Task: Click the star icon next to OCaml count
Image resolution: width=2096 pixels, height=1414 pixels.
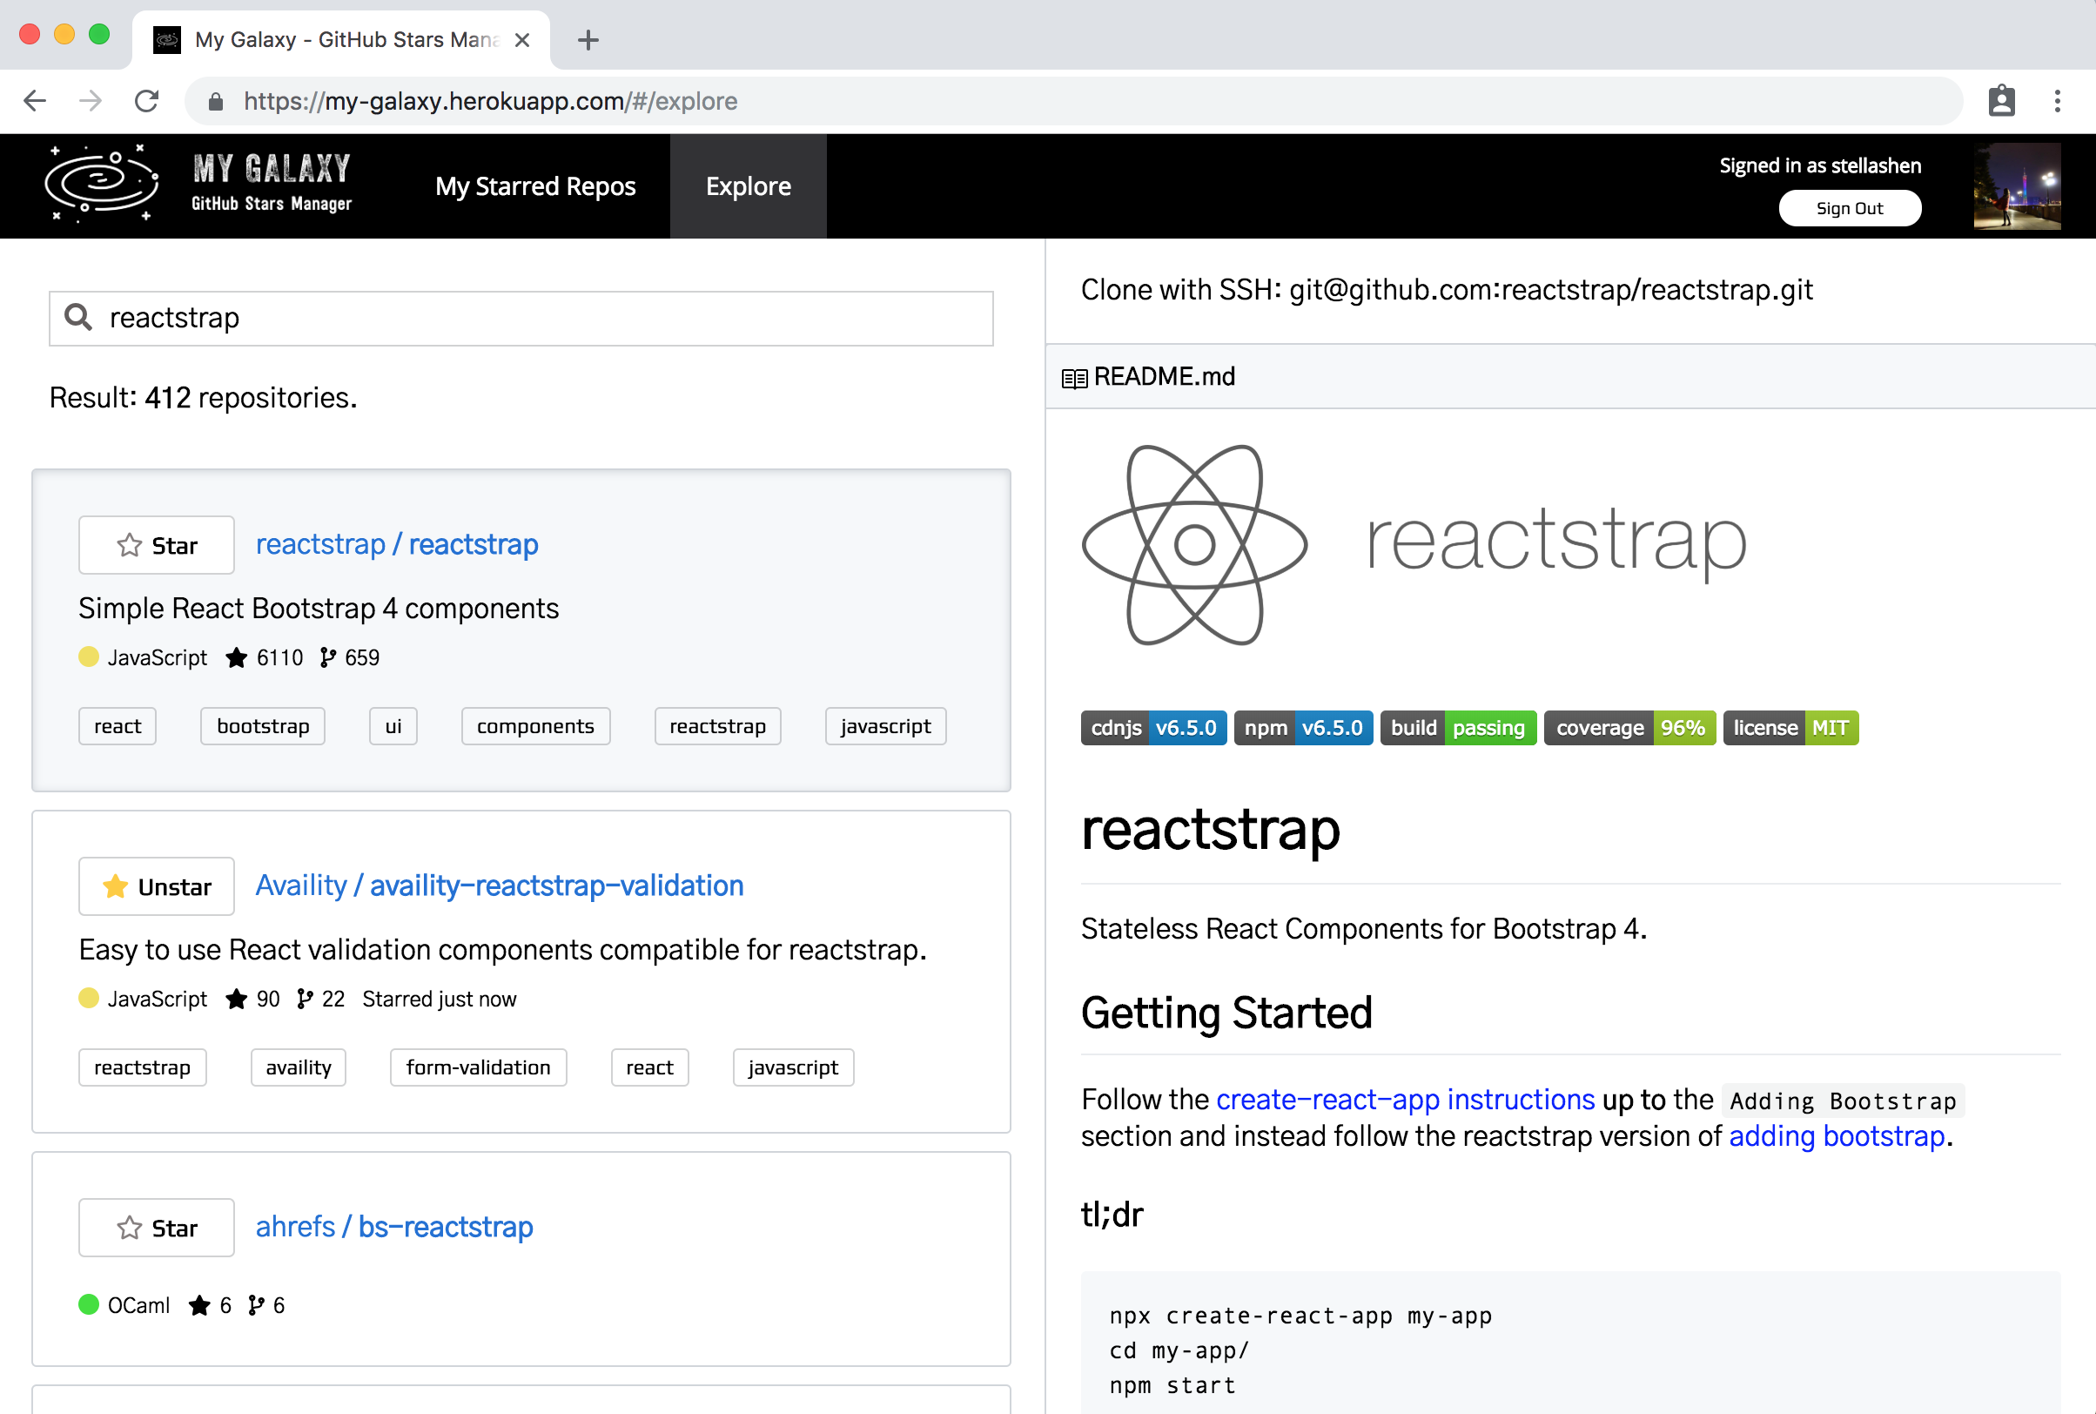Action: coord(199,1305)
